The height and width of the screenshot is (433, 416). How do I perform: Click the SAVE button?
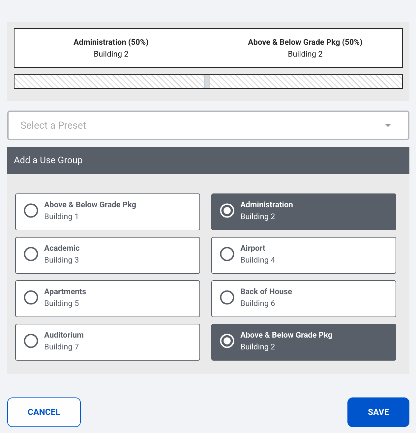pos(378,412)
